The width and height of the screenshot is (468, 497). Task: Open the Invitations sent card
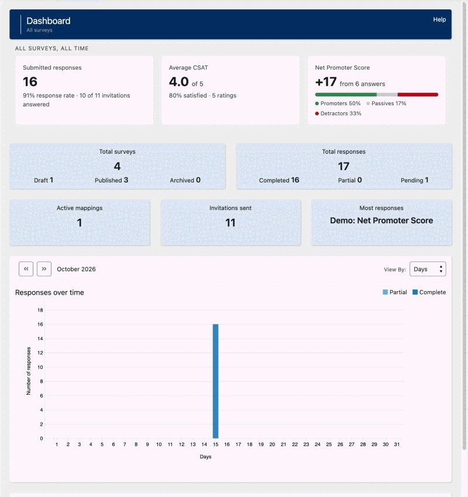coord(230,222)
